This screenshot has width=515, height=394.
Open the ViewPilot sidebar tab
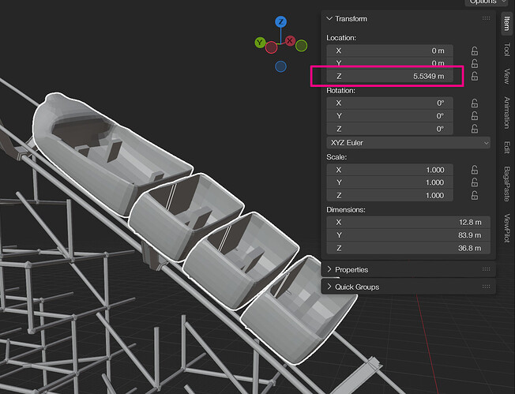tap(507, 228)
